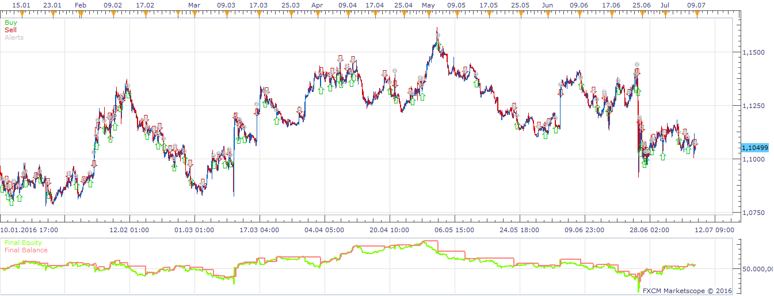Click the orange marker under 25.04
This screenshot has width=774, height=296.
tap(403, 13)
